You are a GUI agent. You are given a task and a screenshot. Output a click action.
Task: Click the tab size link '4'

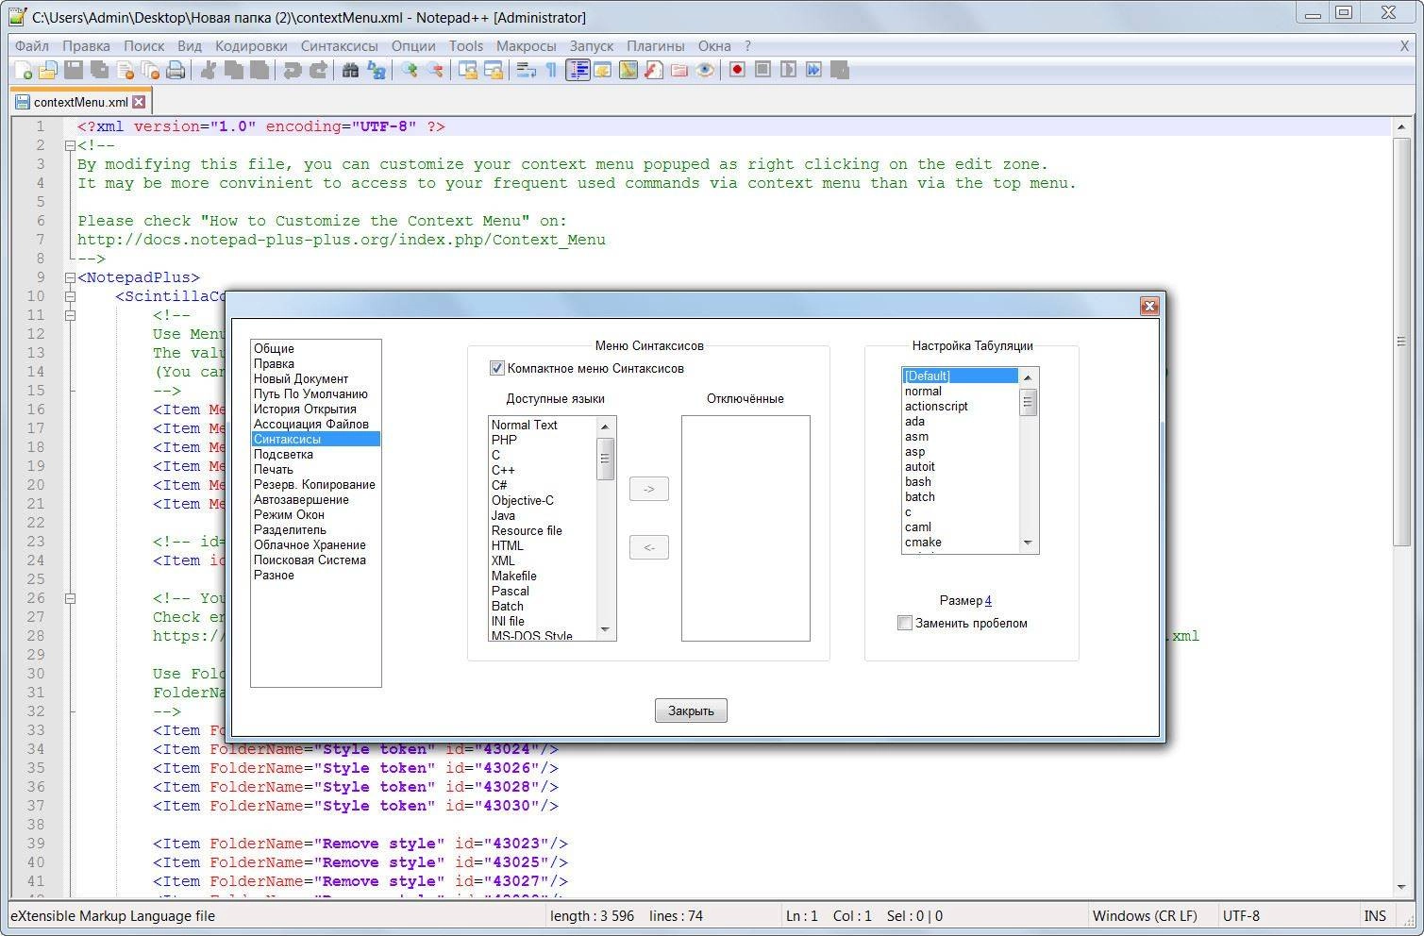click(x=988, y=600)
